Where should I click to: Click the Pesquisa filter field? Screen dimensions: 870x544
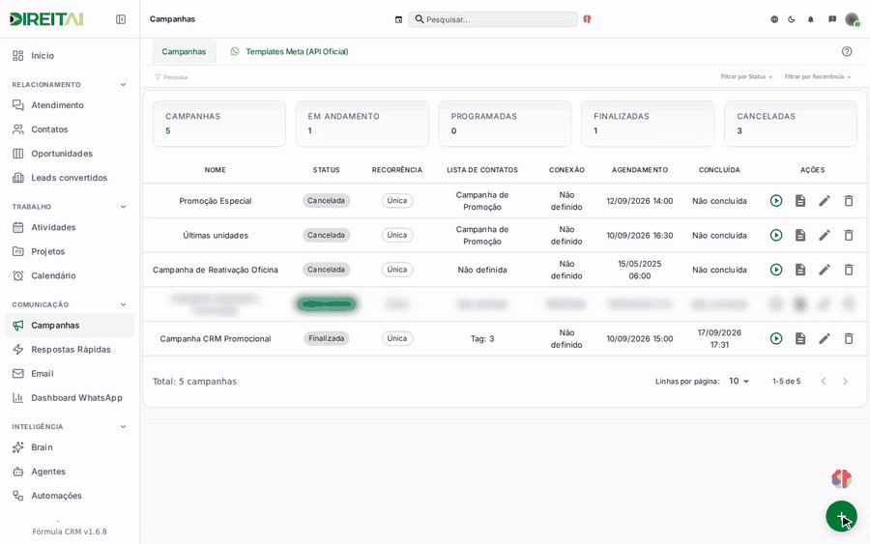171,77
